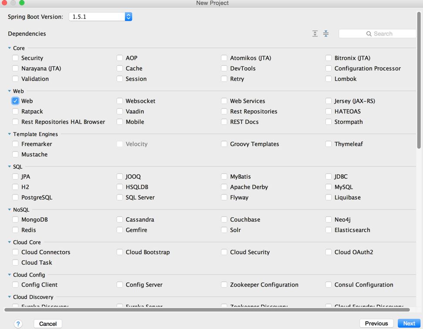Viewport: 423px width, 329px height.
Task: Check the Mustache template option
Action: click(x=15, y=154)
